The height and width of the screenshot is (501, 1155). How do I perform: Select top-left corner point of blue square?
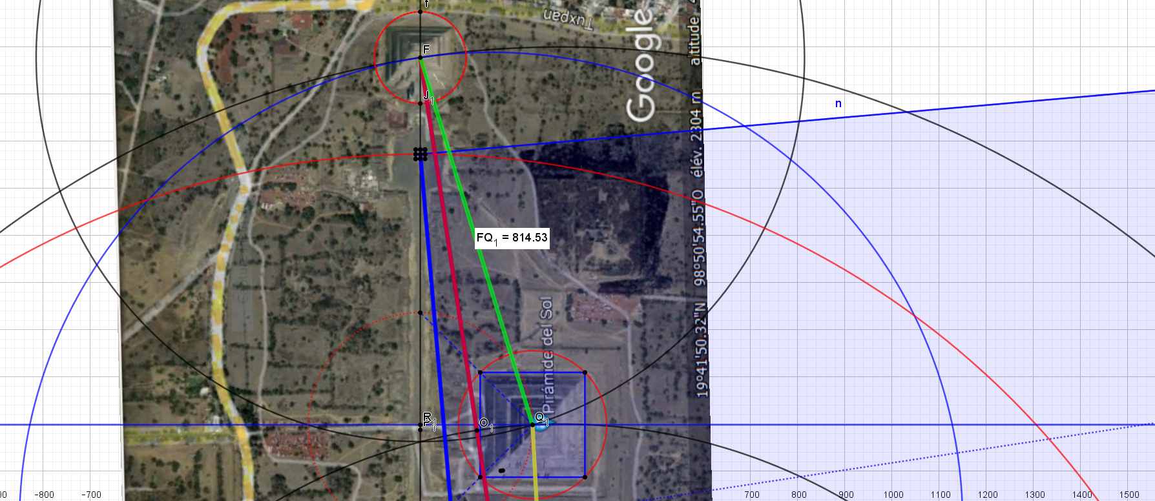480,373
